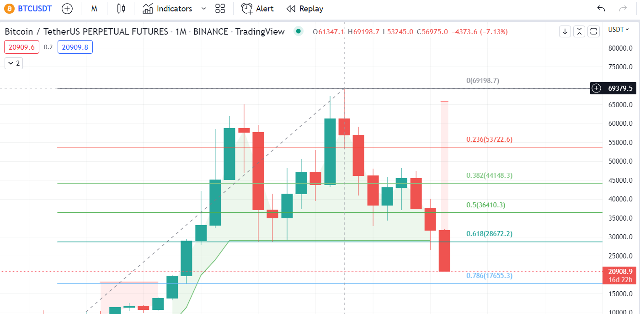This screenshot has width=640, height=314.
Task: Open the candlestick chart style selector
Action: [121, 8]
